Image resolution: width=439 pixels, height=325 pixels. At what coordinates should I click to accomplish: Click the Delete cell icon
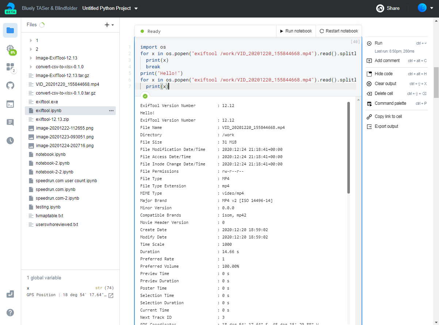point(369,93)
